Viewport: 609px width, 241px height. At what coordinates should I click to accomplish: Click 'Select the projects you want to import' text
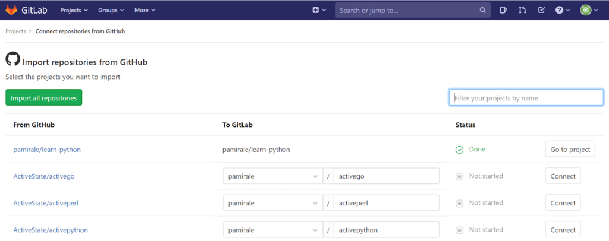[x=63, y=77]
